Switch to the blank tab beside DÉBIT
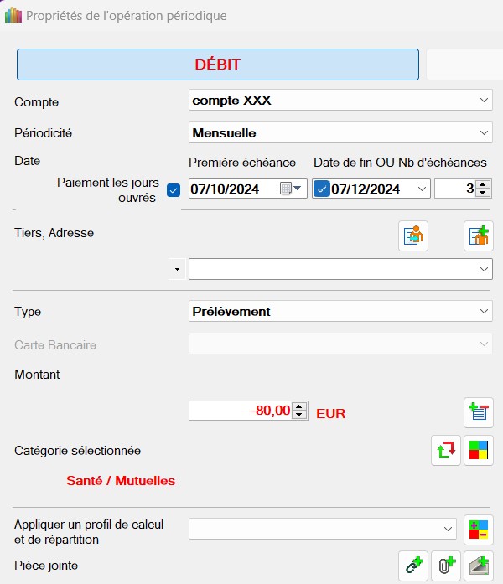Image resolution: width=503 pixels, height=584 pixels. [x=464, y=65]
